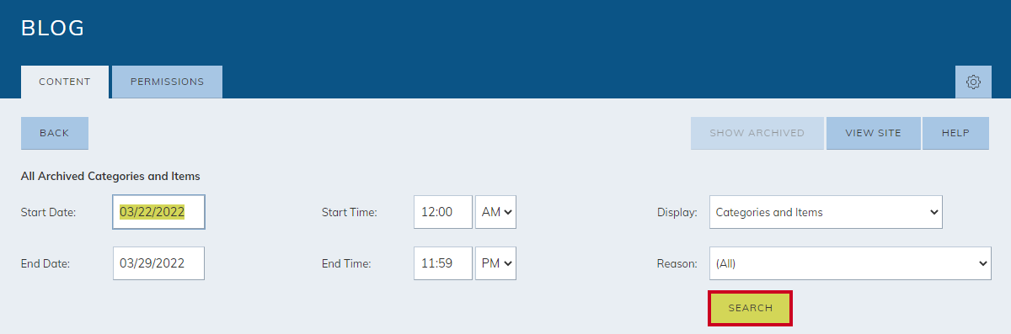Click the All Archived Categories and Items heading
The image size is (1011, 334).
[x=110, y=177]
